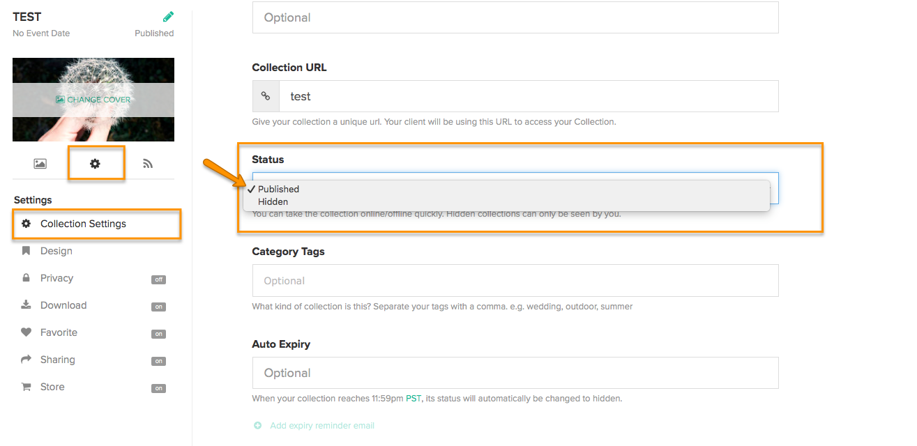Open the photos tab image icon
The height and width of the screenshot is (446, 917).
pos(40,164)
